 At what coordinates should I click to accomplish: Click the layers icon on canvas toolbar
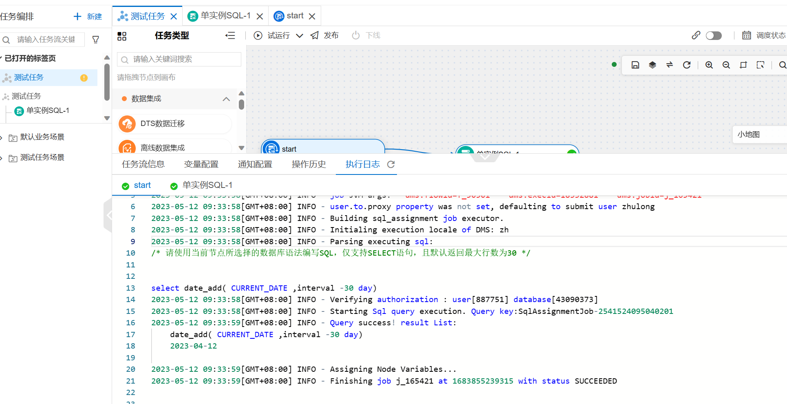(653, 65)
